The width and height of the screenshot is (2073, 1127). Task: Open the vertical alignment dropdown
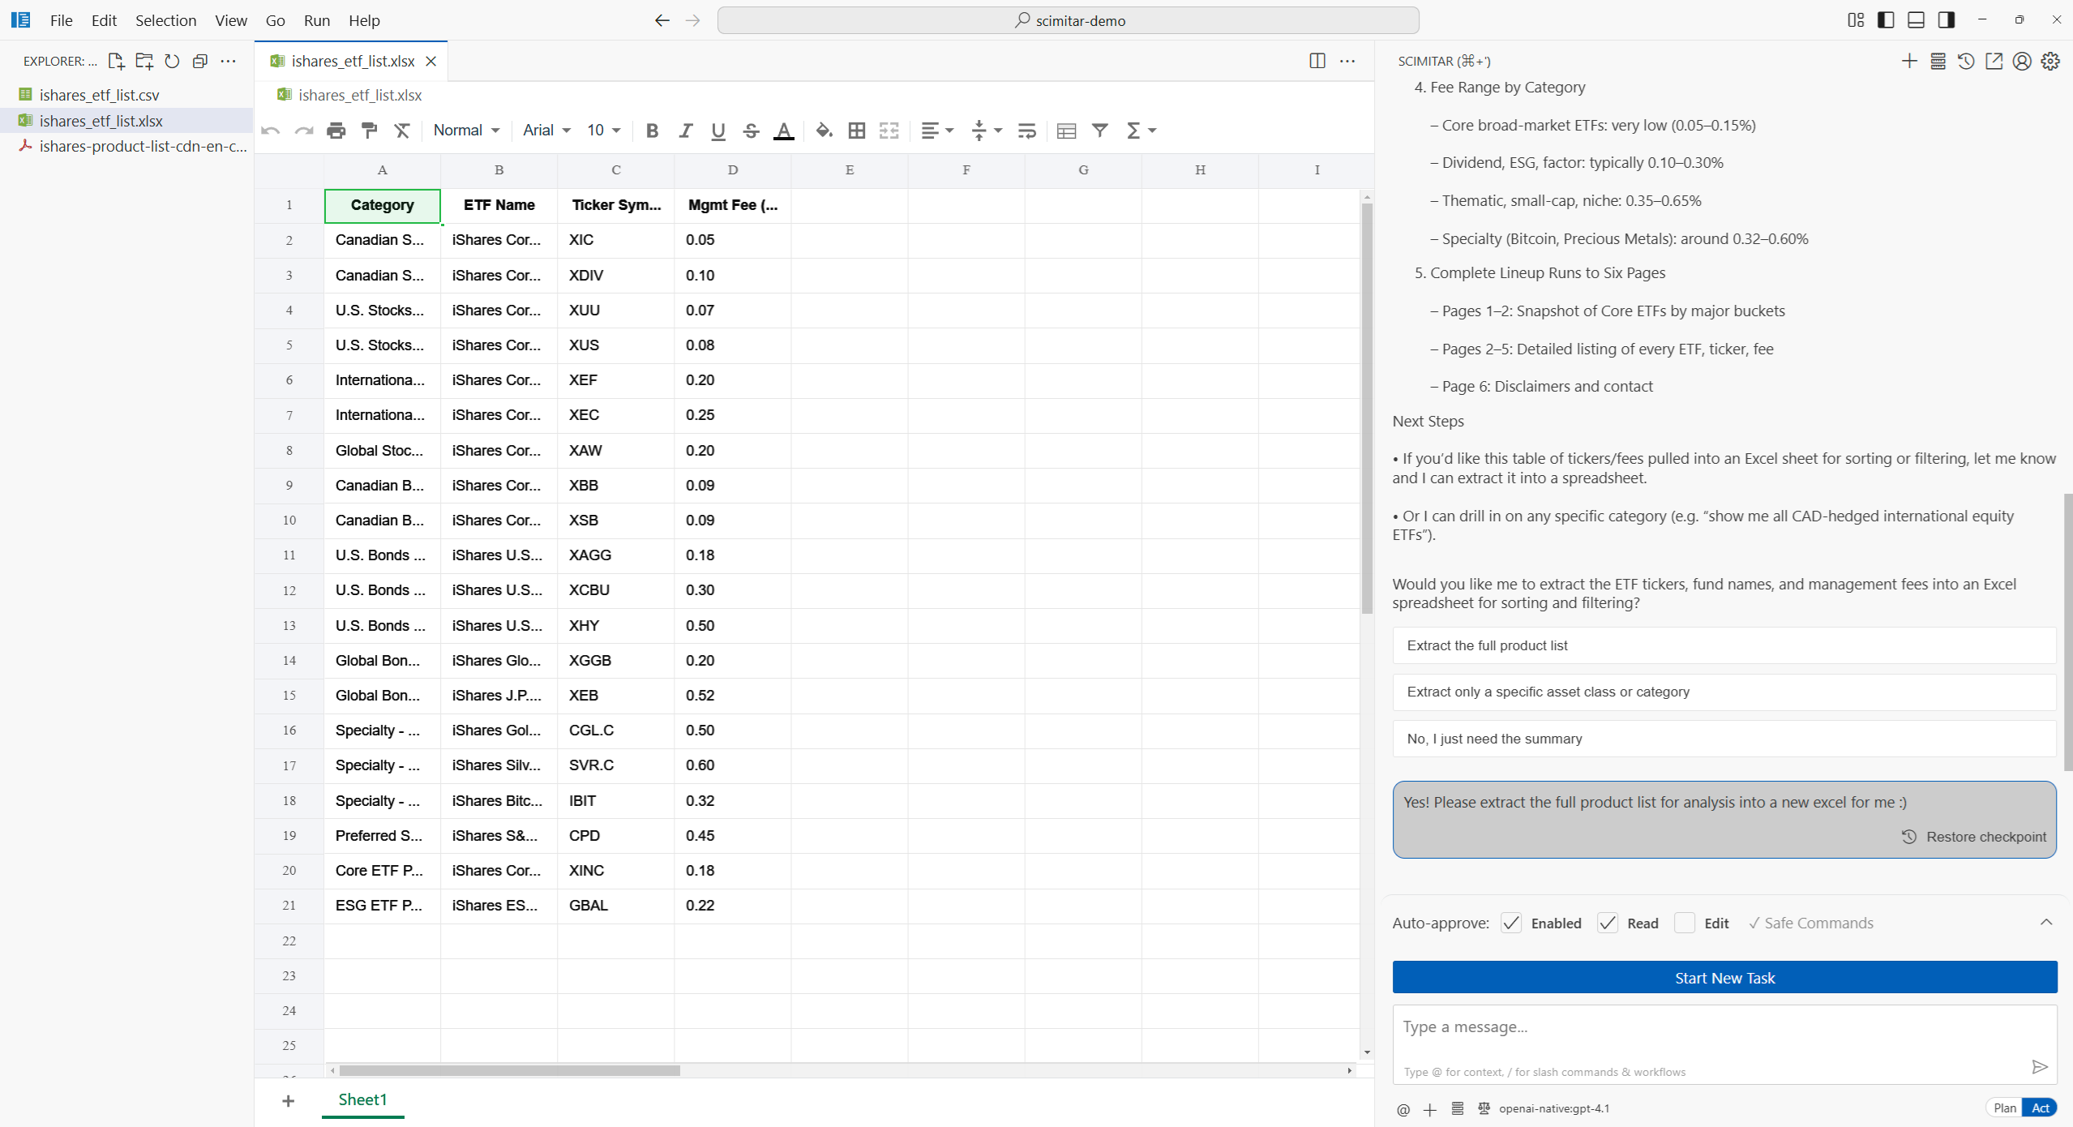986,131
